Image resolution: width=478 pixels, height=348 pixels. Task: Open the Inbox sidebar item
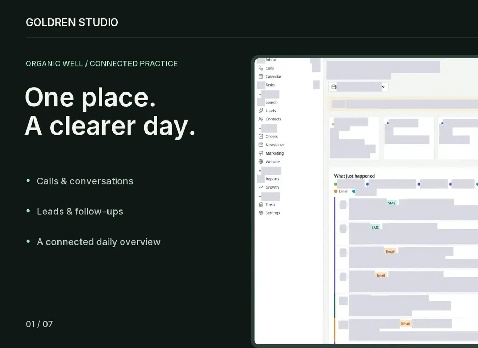coord(271,60)
